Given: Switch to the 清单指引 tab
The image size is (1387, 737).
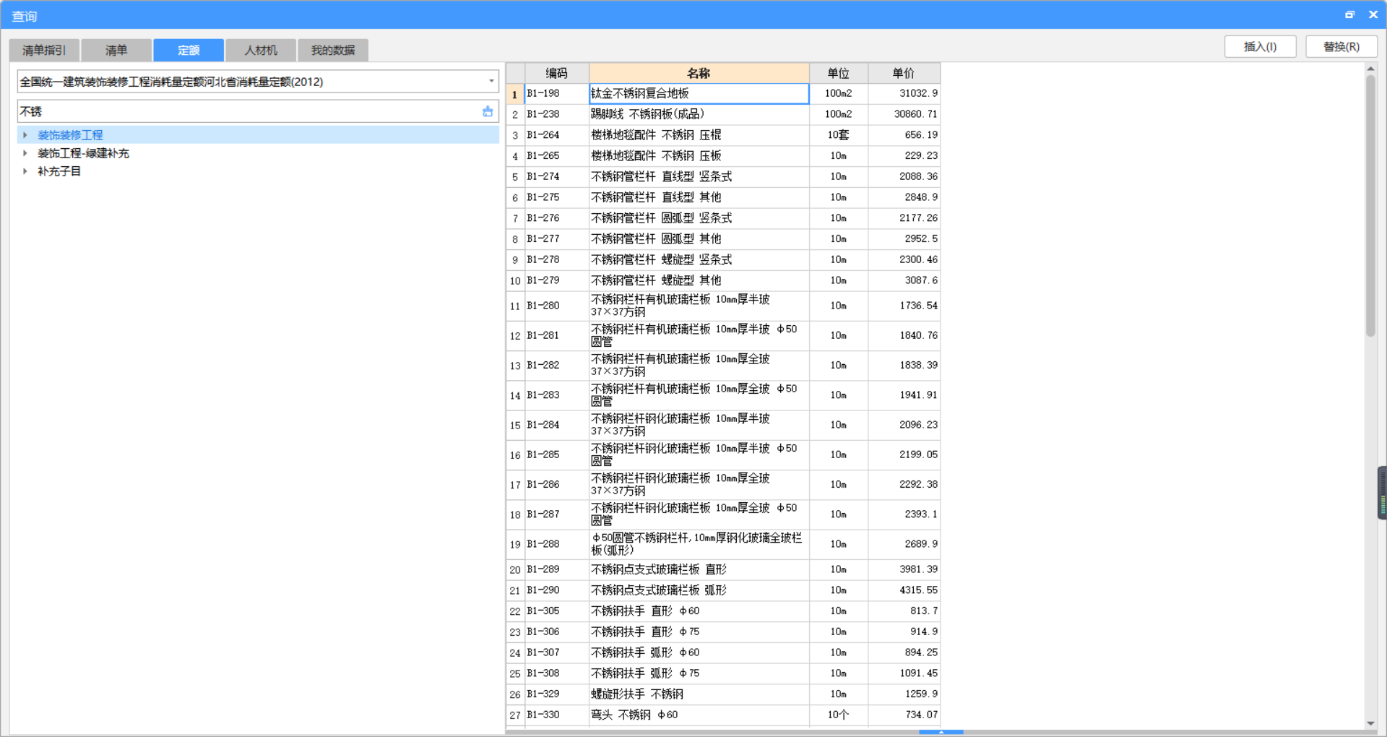Looking at the screenshot, I should coord(44,50).
